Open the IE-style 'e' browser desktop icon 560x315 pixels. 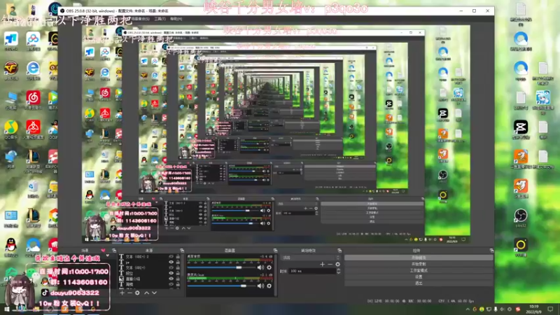33,71
